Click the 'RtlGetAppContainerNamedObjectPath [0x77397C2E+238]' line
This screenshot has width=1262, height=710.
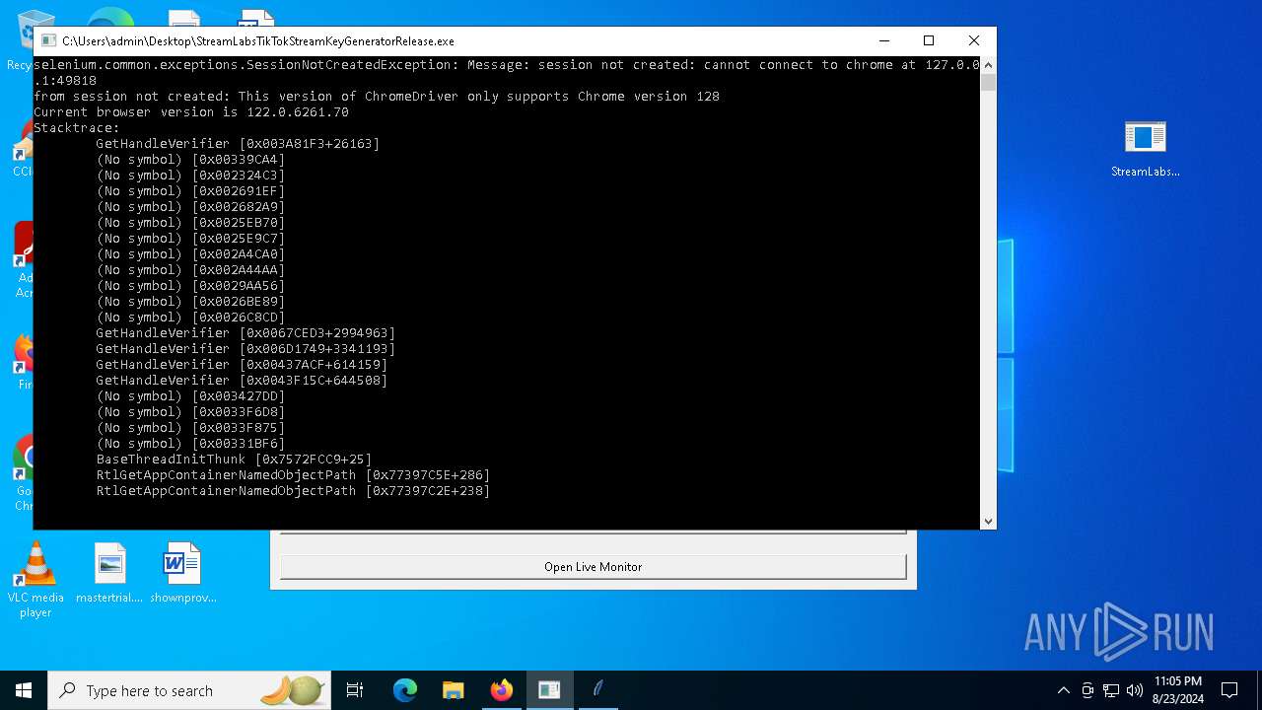point(293,491)
